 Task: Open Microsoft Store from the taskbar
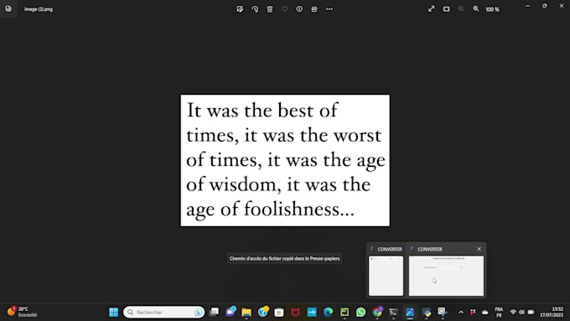click(x=279, y=312)
